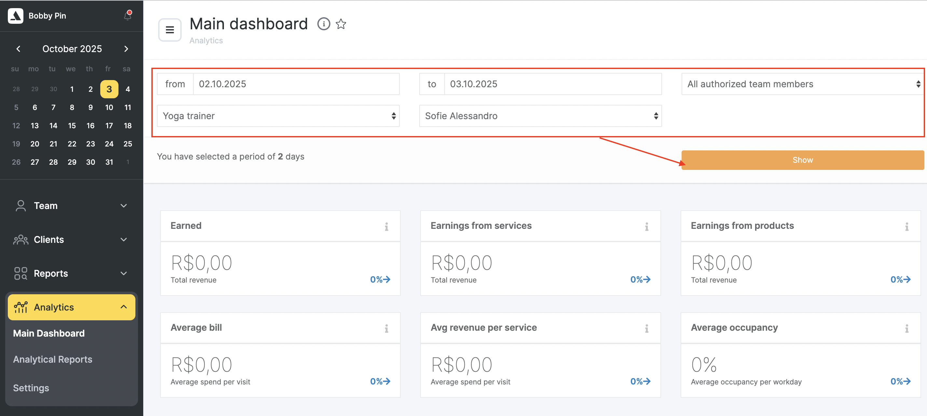Open Settings under Analytics
The width and height of the screenshot is (927, 416).
coord(31,388)
